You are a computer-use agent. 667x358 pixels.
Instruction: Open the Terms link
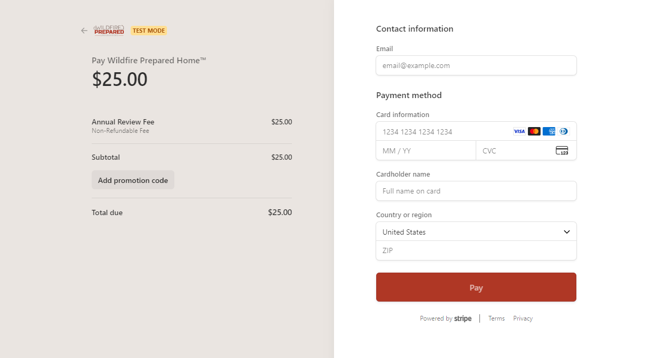[x=496, y=318]
